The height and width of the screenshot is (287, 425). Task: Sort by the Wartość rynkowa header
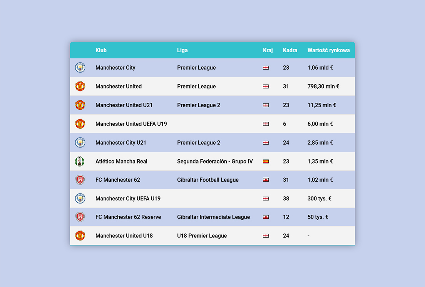328,50
